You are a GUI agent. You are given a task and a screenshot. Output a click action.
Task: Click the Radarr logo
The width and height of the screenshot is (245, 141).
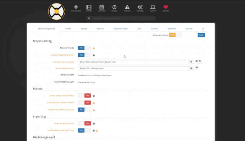coord(57,11)
